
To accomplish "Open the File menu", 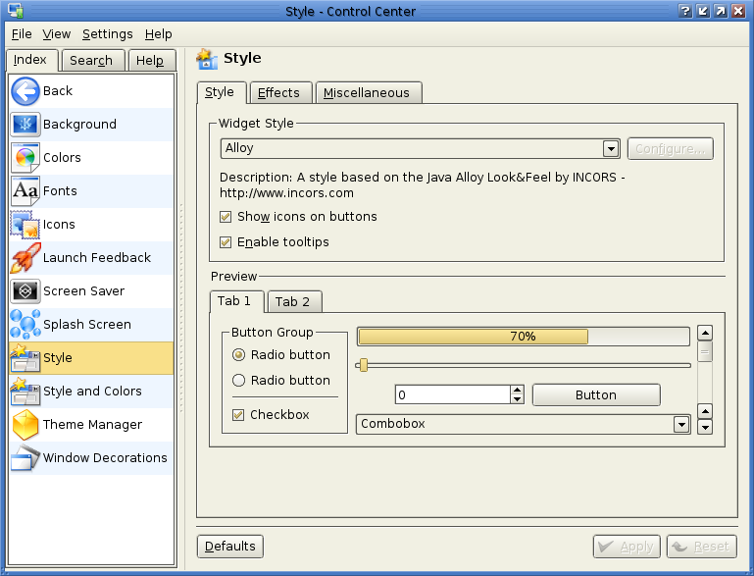I will pos(22,34).
